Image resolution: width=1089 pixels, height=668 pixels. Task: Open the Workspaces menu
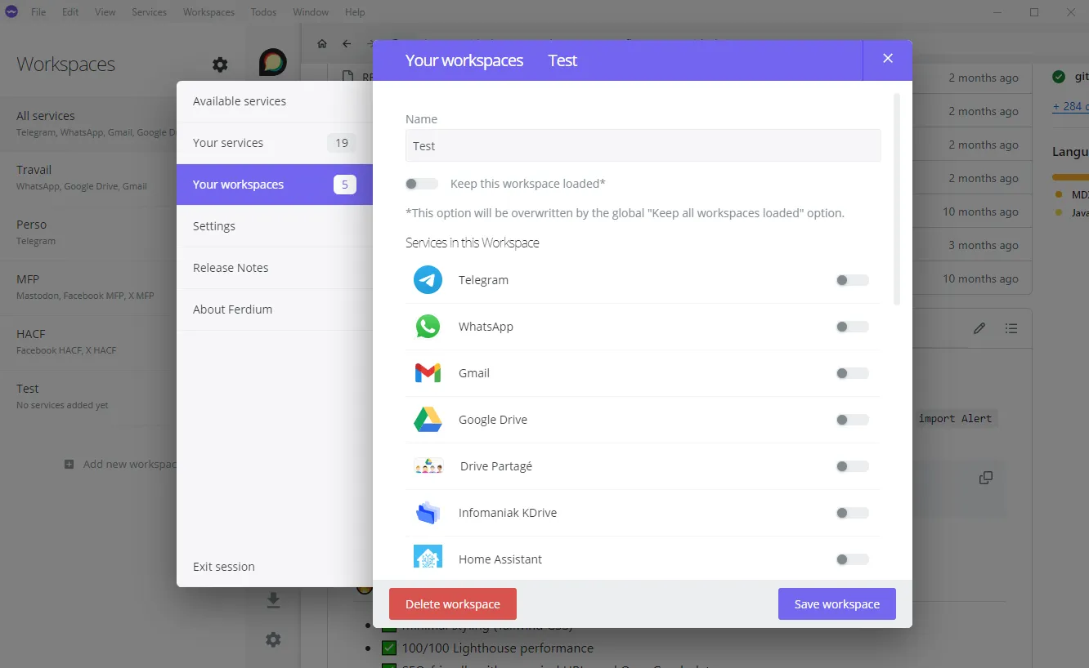coord(208,12)
